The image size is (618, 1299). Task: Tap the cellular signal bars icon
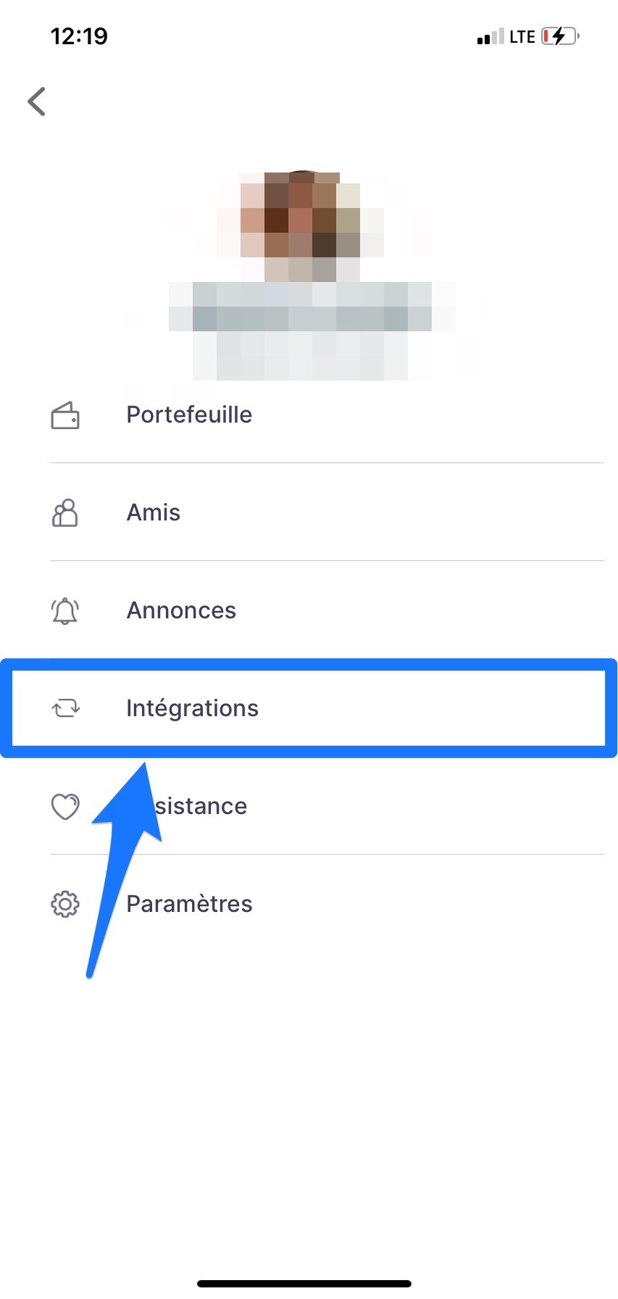[x=490, y=37]
